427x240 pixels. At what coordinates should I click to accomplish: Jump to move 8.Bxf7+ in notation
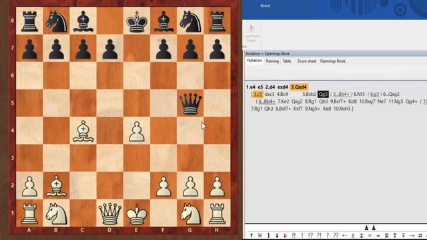point(283,109)
